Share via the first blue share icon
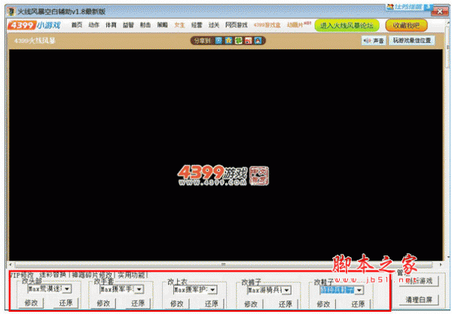Viewport: 452px width, 314px height. coord(218,41)
